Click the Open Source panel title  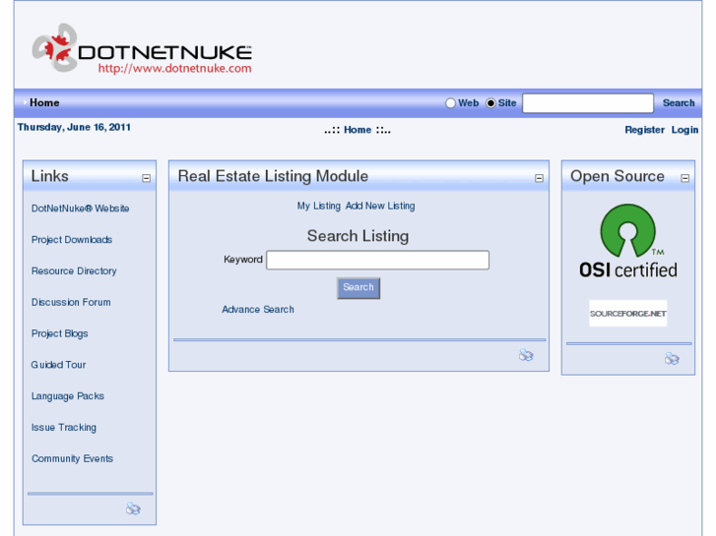point(618,177)
